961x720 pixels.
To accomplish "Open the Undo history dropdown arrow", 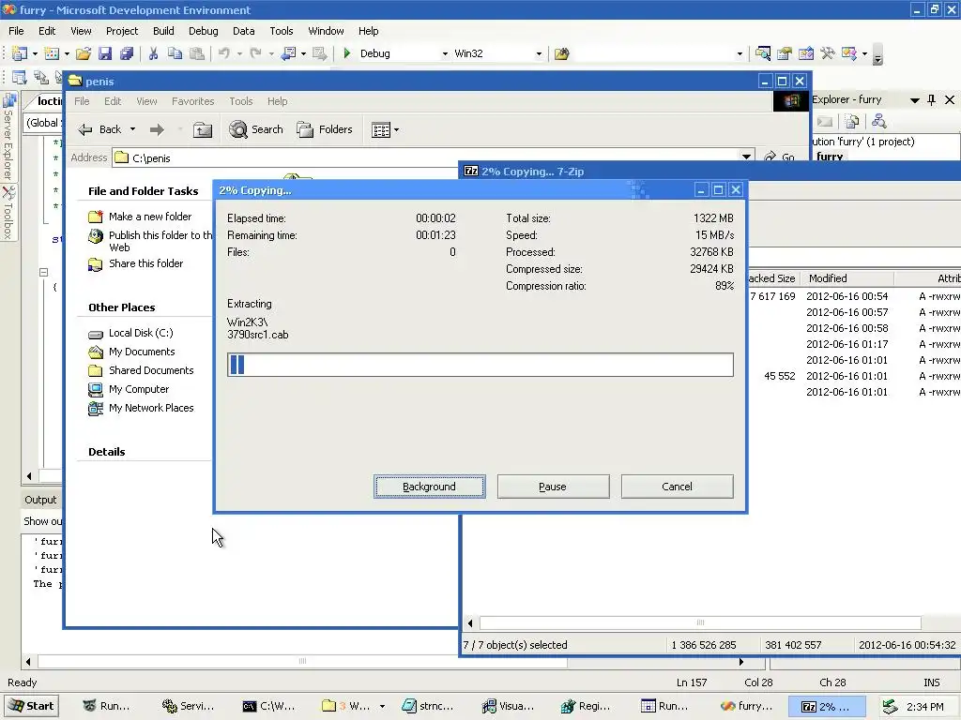I will [239, 53].
